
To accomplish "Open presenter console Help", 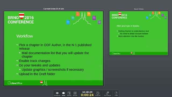I will (x=116, y=94).
